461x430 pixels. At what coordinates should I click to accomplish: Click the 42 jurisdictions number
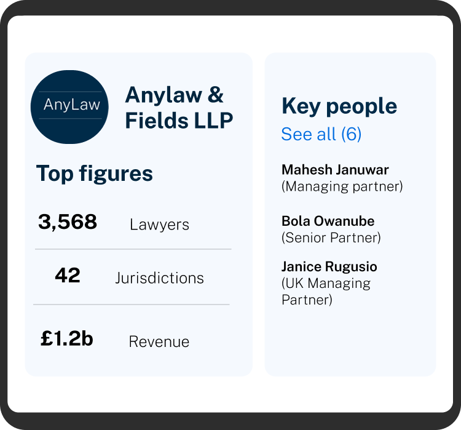click(68, 276)
